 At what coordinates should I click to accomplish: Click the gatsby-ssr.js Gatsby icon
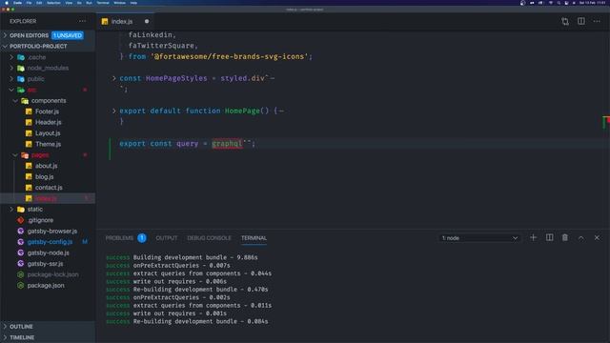pyautogui.click(x=21, y=264)
